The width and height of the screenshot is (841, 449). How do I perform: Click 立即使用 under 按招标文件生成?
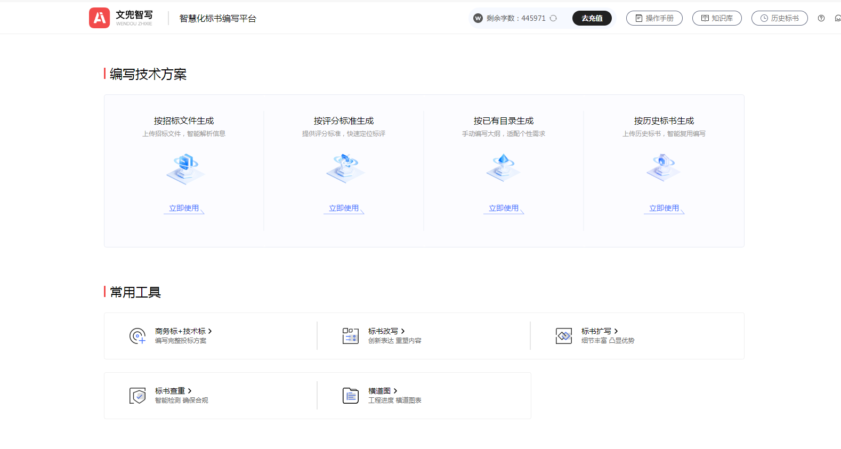click(x=184, y=209)
